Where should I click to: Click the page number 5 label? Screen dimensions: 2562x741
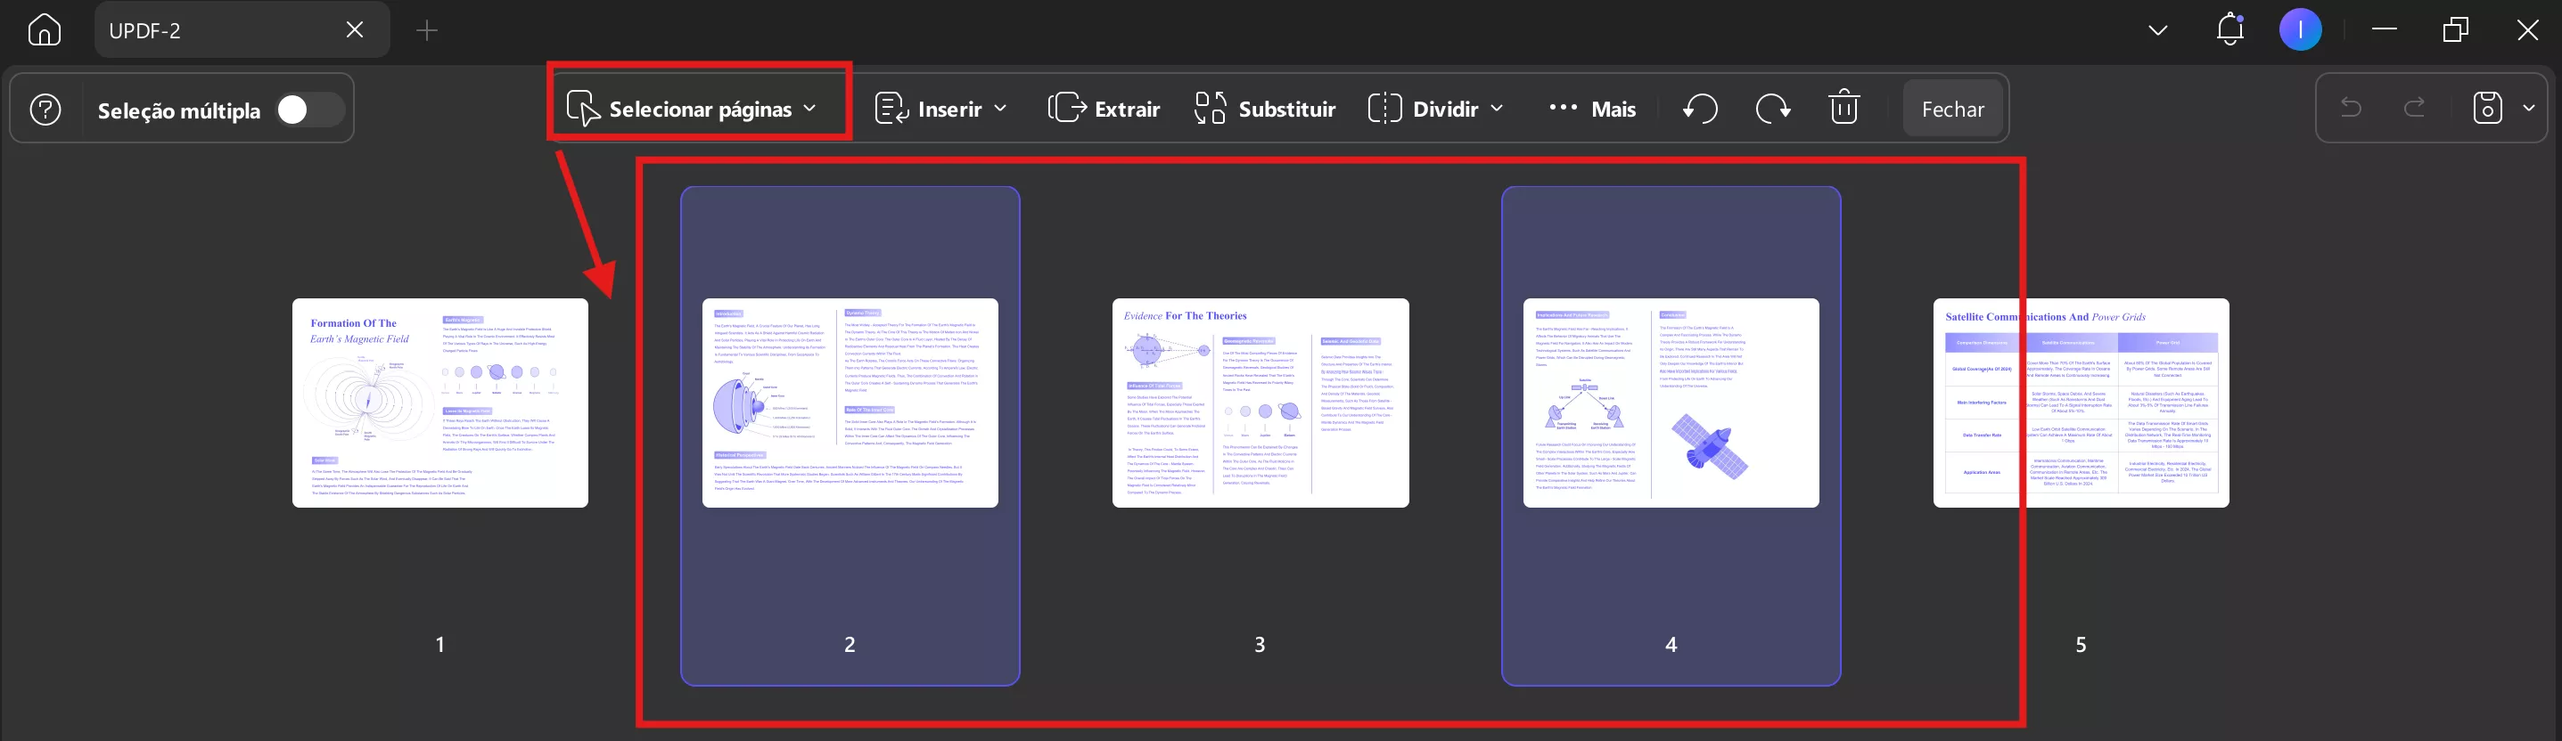(2081, 645)
